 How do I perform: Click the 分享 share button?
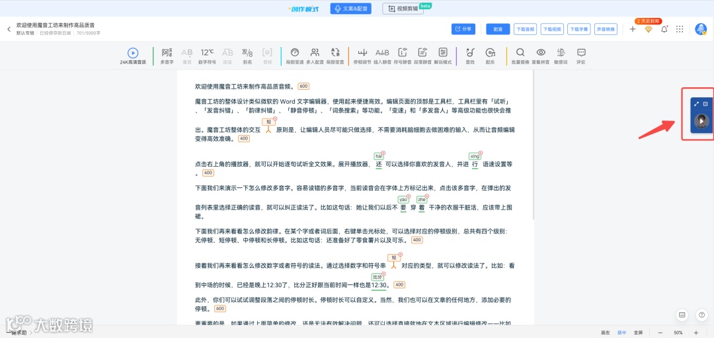pyautogui.click(x=463, y=29)
